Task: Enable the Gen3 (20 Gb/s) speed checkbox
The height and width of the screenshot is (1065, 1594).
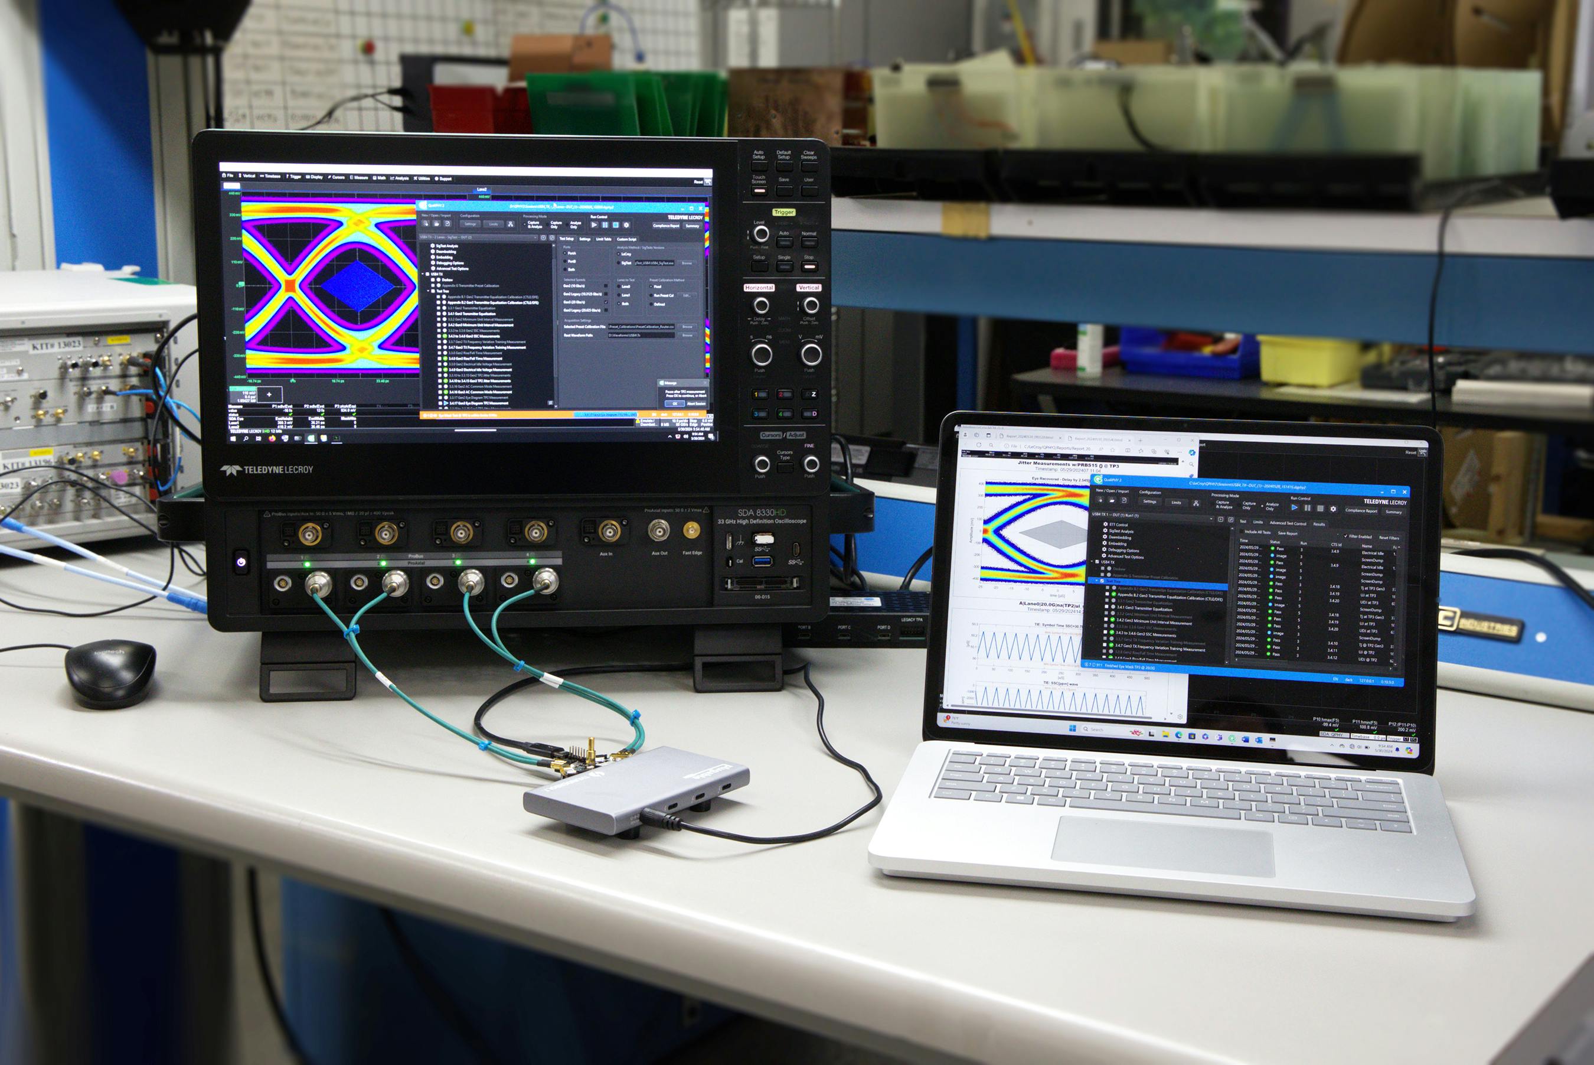Action: coord(606,302)
